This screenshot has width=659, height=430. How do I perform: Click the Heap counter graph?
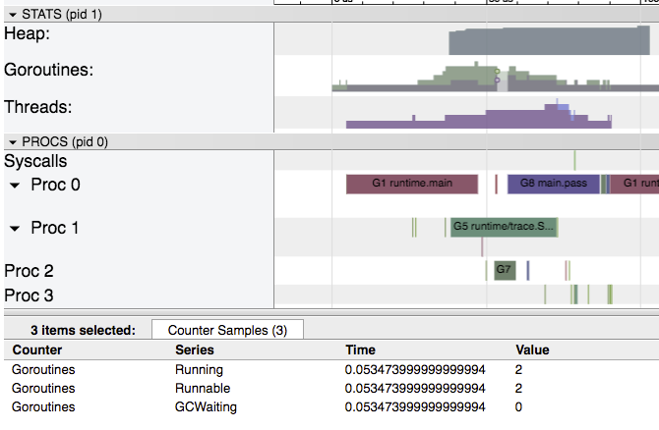tap(549, 40)
